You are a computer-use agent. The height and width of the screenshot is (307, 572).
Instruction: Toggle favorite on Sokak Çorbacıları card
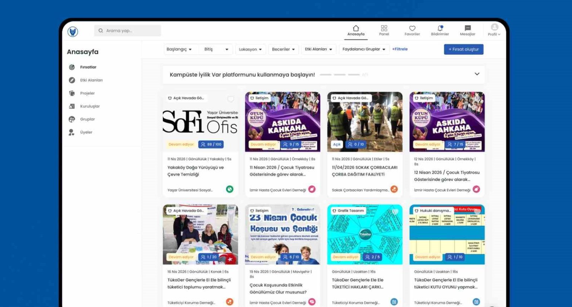(395, 99)
